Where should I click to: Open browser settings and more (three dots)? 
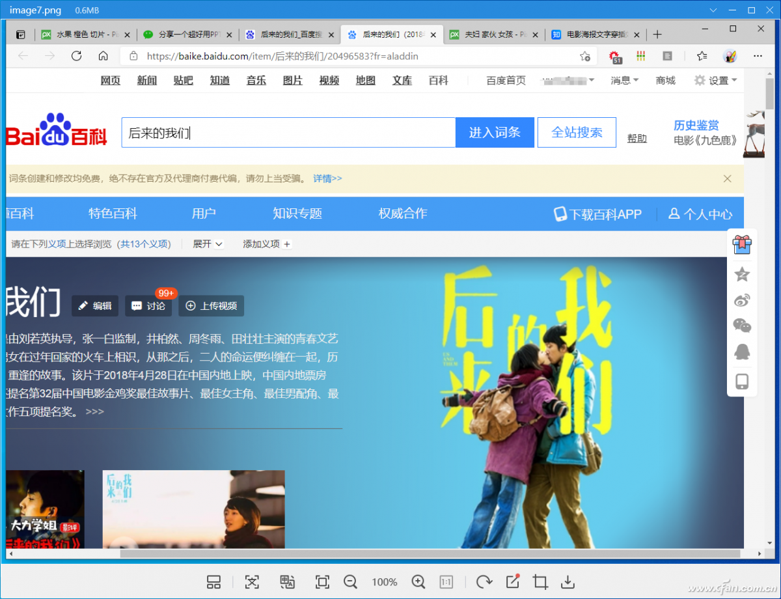tap(758, 56)
